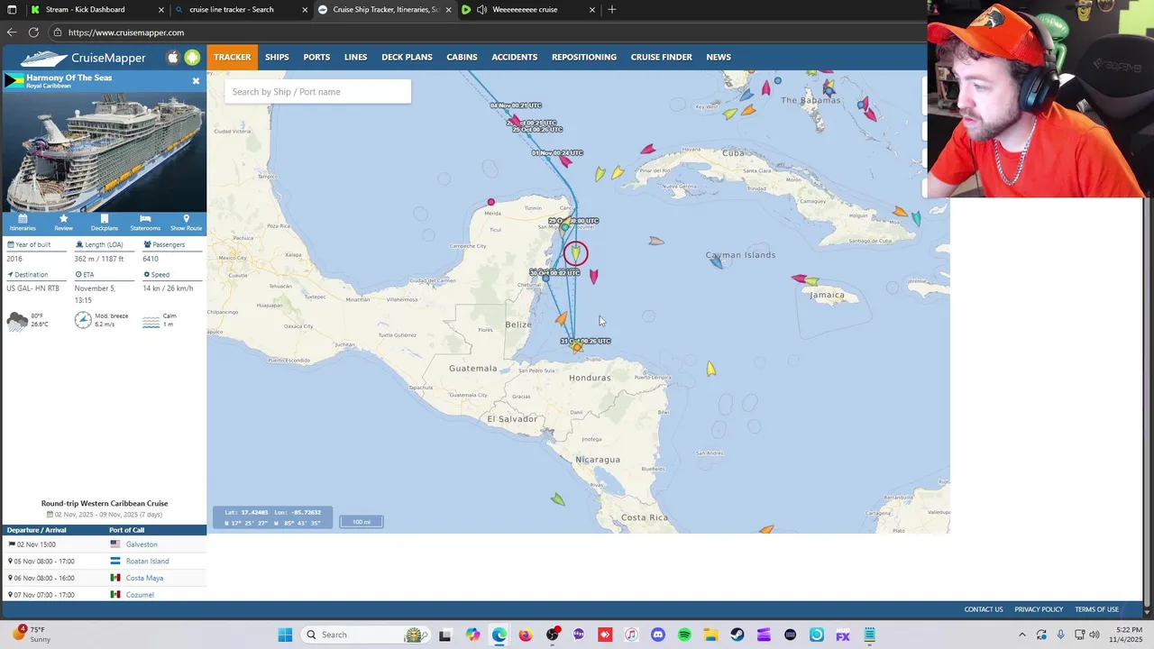1154x649 pixels.
Task: Open the TRACKER tab
Action: 233,57
